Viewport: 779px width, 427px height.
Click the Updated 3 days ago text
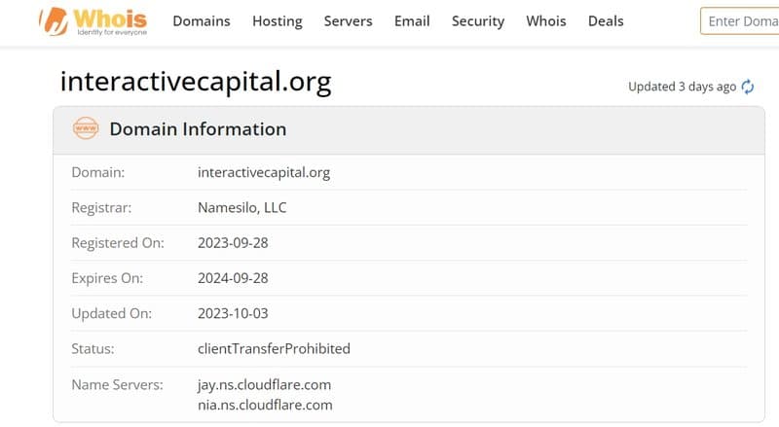coord(682,87)
